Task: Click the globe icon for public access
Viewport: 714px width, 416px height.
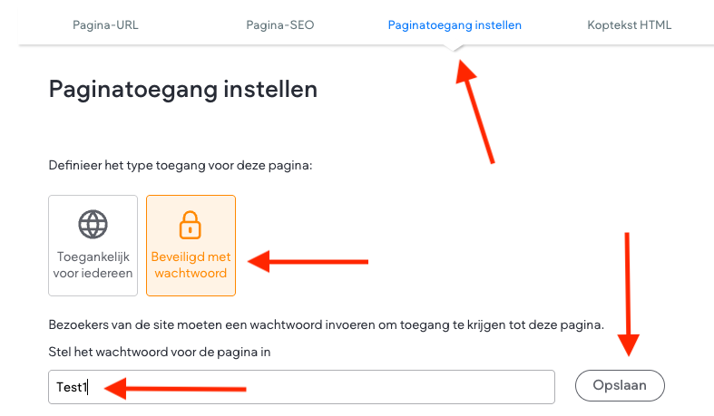Action: [93, 223]
